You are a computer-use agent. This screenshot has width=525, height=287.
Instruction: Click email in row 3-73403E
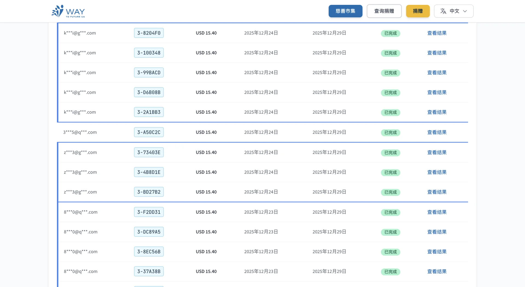80,153
